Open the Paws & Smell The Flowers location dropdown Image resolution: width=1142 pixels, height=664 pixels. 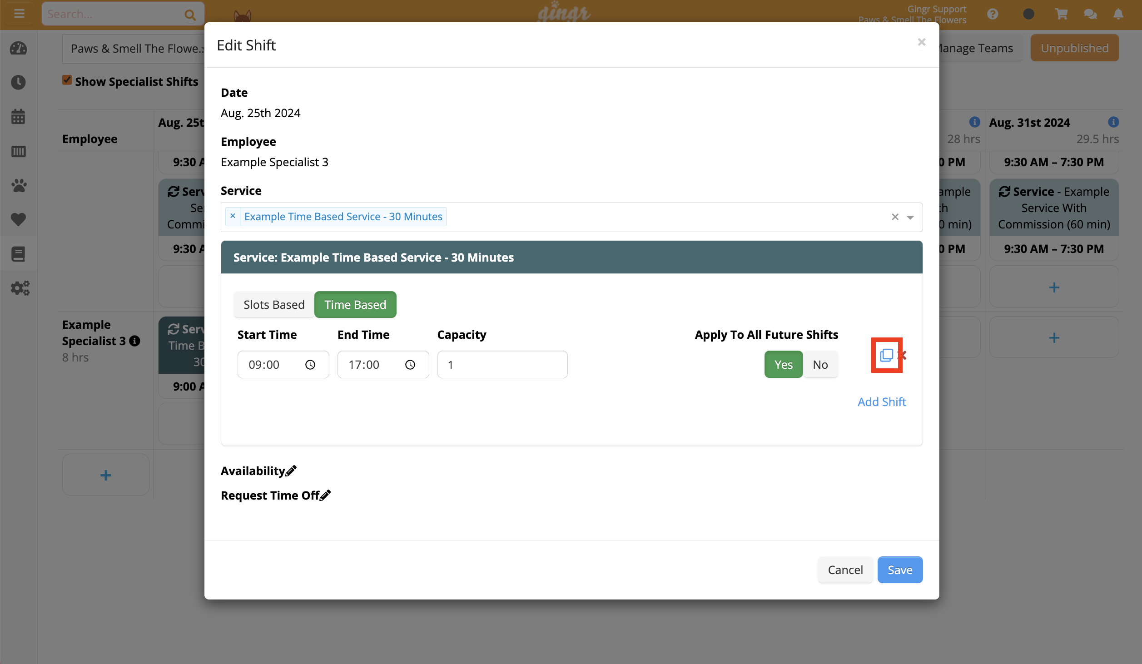[134, 49]
